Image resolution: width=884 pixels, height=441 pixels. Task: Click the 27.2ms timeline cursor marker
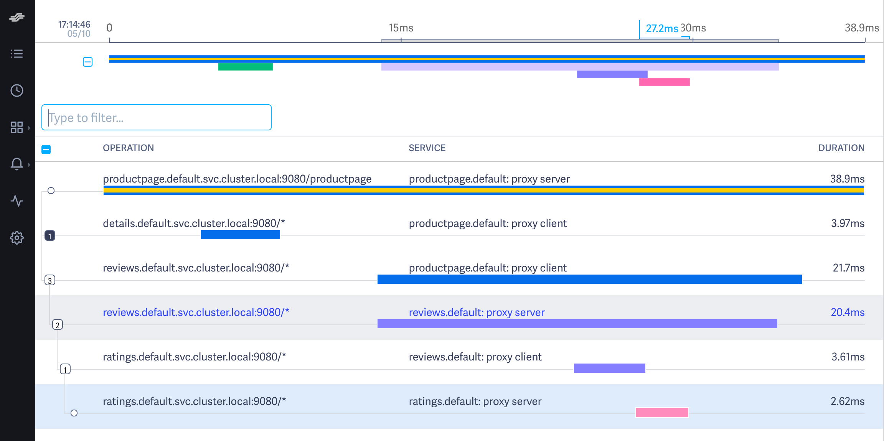662,28
